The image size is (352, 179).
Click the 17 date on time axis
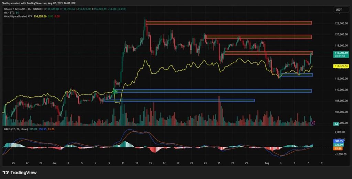tap(164, 163)
